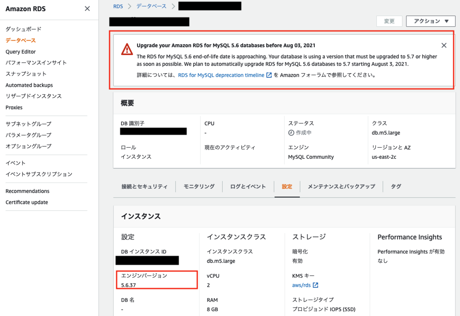Image resolution: width=460 pixels, height=316 pixels.
Task: Open the RDS for MySQL deprecation timeline link
Action: tap(221, 75)
